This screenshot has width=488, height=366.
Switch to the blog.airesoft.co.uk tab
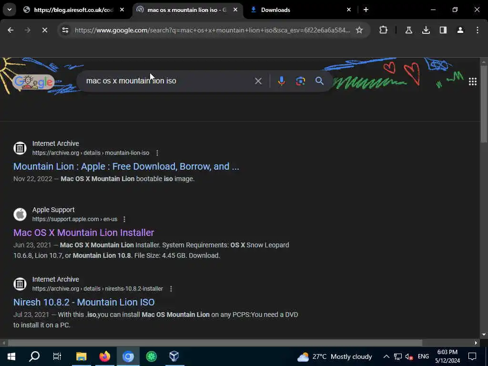tap(73, 10)
